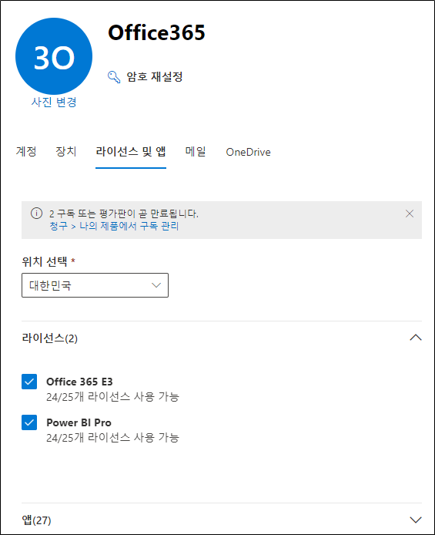Screen dimensions: 435x535
Task: Click the info icon in the expiration notice
Action: (x=36, y=214)
